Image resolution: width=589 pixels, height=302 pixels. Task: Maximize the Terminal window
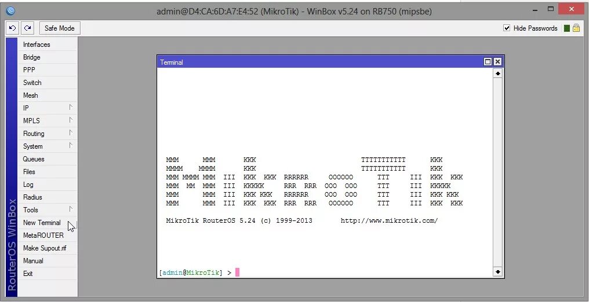488,62
